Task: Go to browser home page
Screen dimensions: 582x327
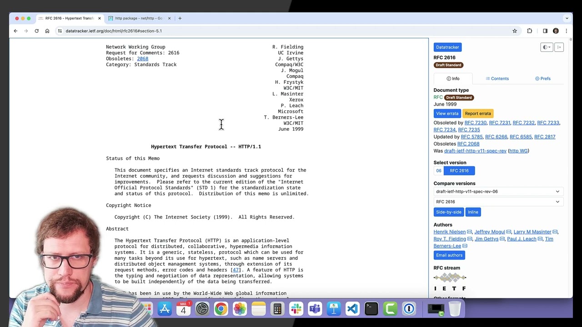Action: [47, 31]
